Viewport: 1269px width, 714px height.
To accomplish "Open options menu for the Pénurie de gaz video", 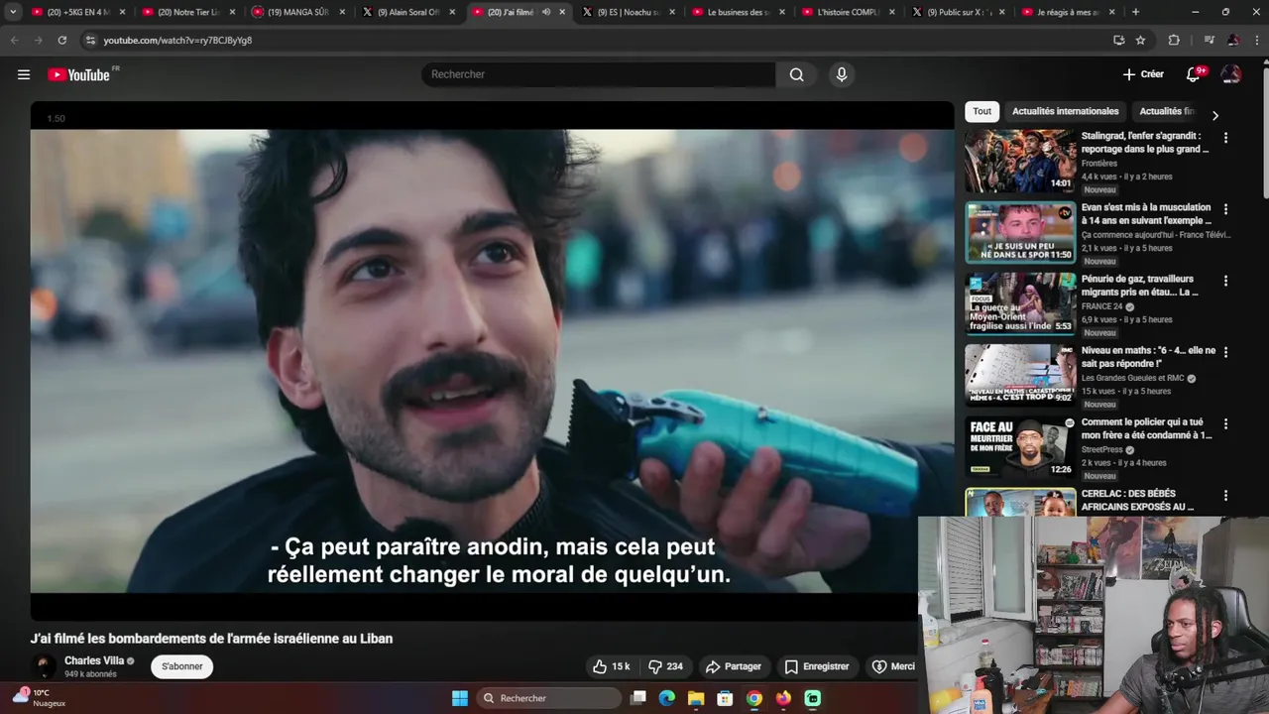I will (1225, 281).
